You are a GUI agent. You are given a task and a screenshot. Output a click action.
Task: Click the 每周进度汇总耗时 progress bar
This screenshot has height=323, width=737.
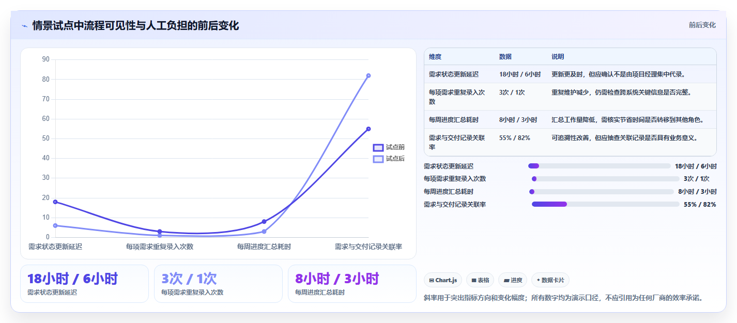pyautogui.click(x=601, y=192)
